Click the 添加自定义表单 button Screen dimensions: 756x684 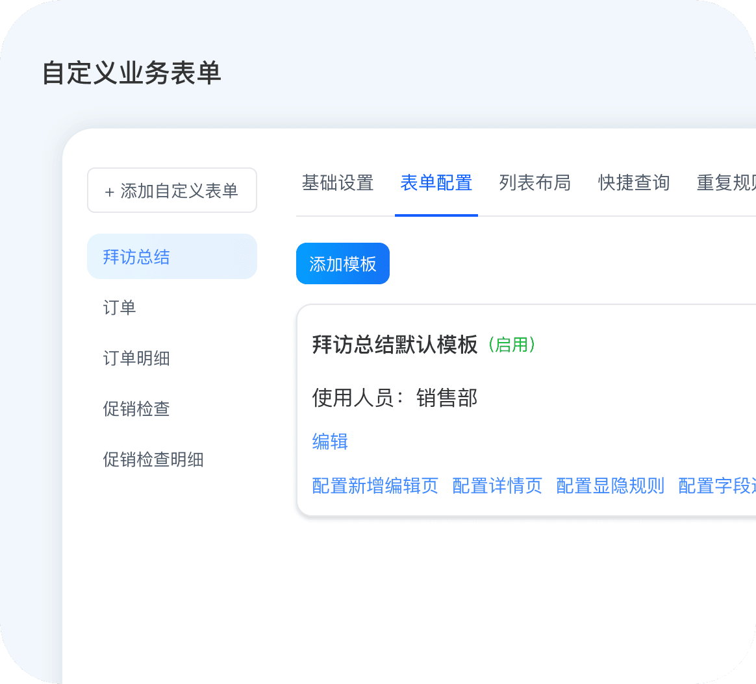172,191
